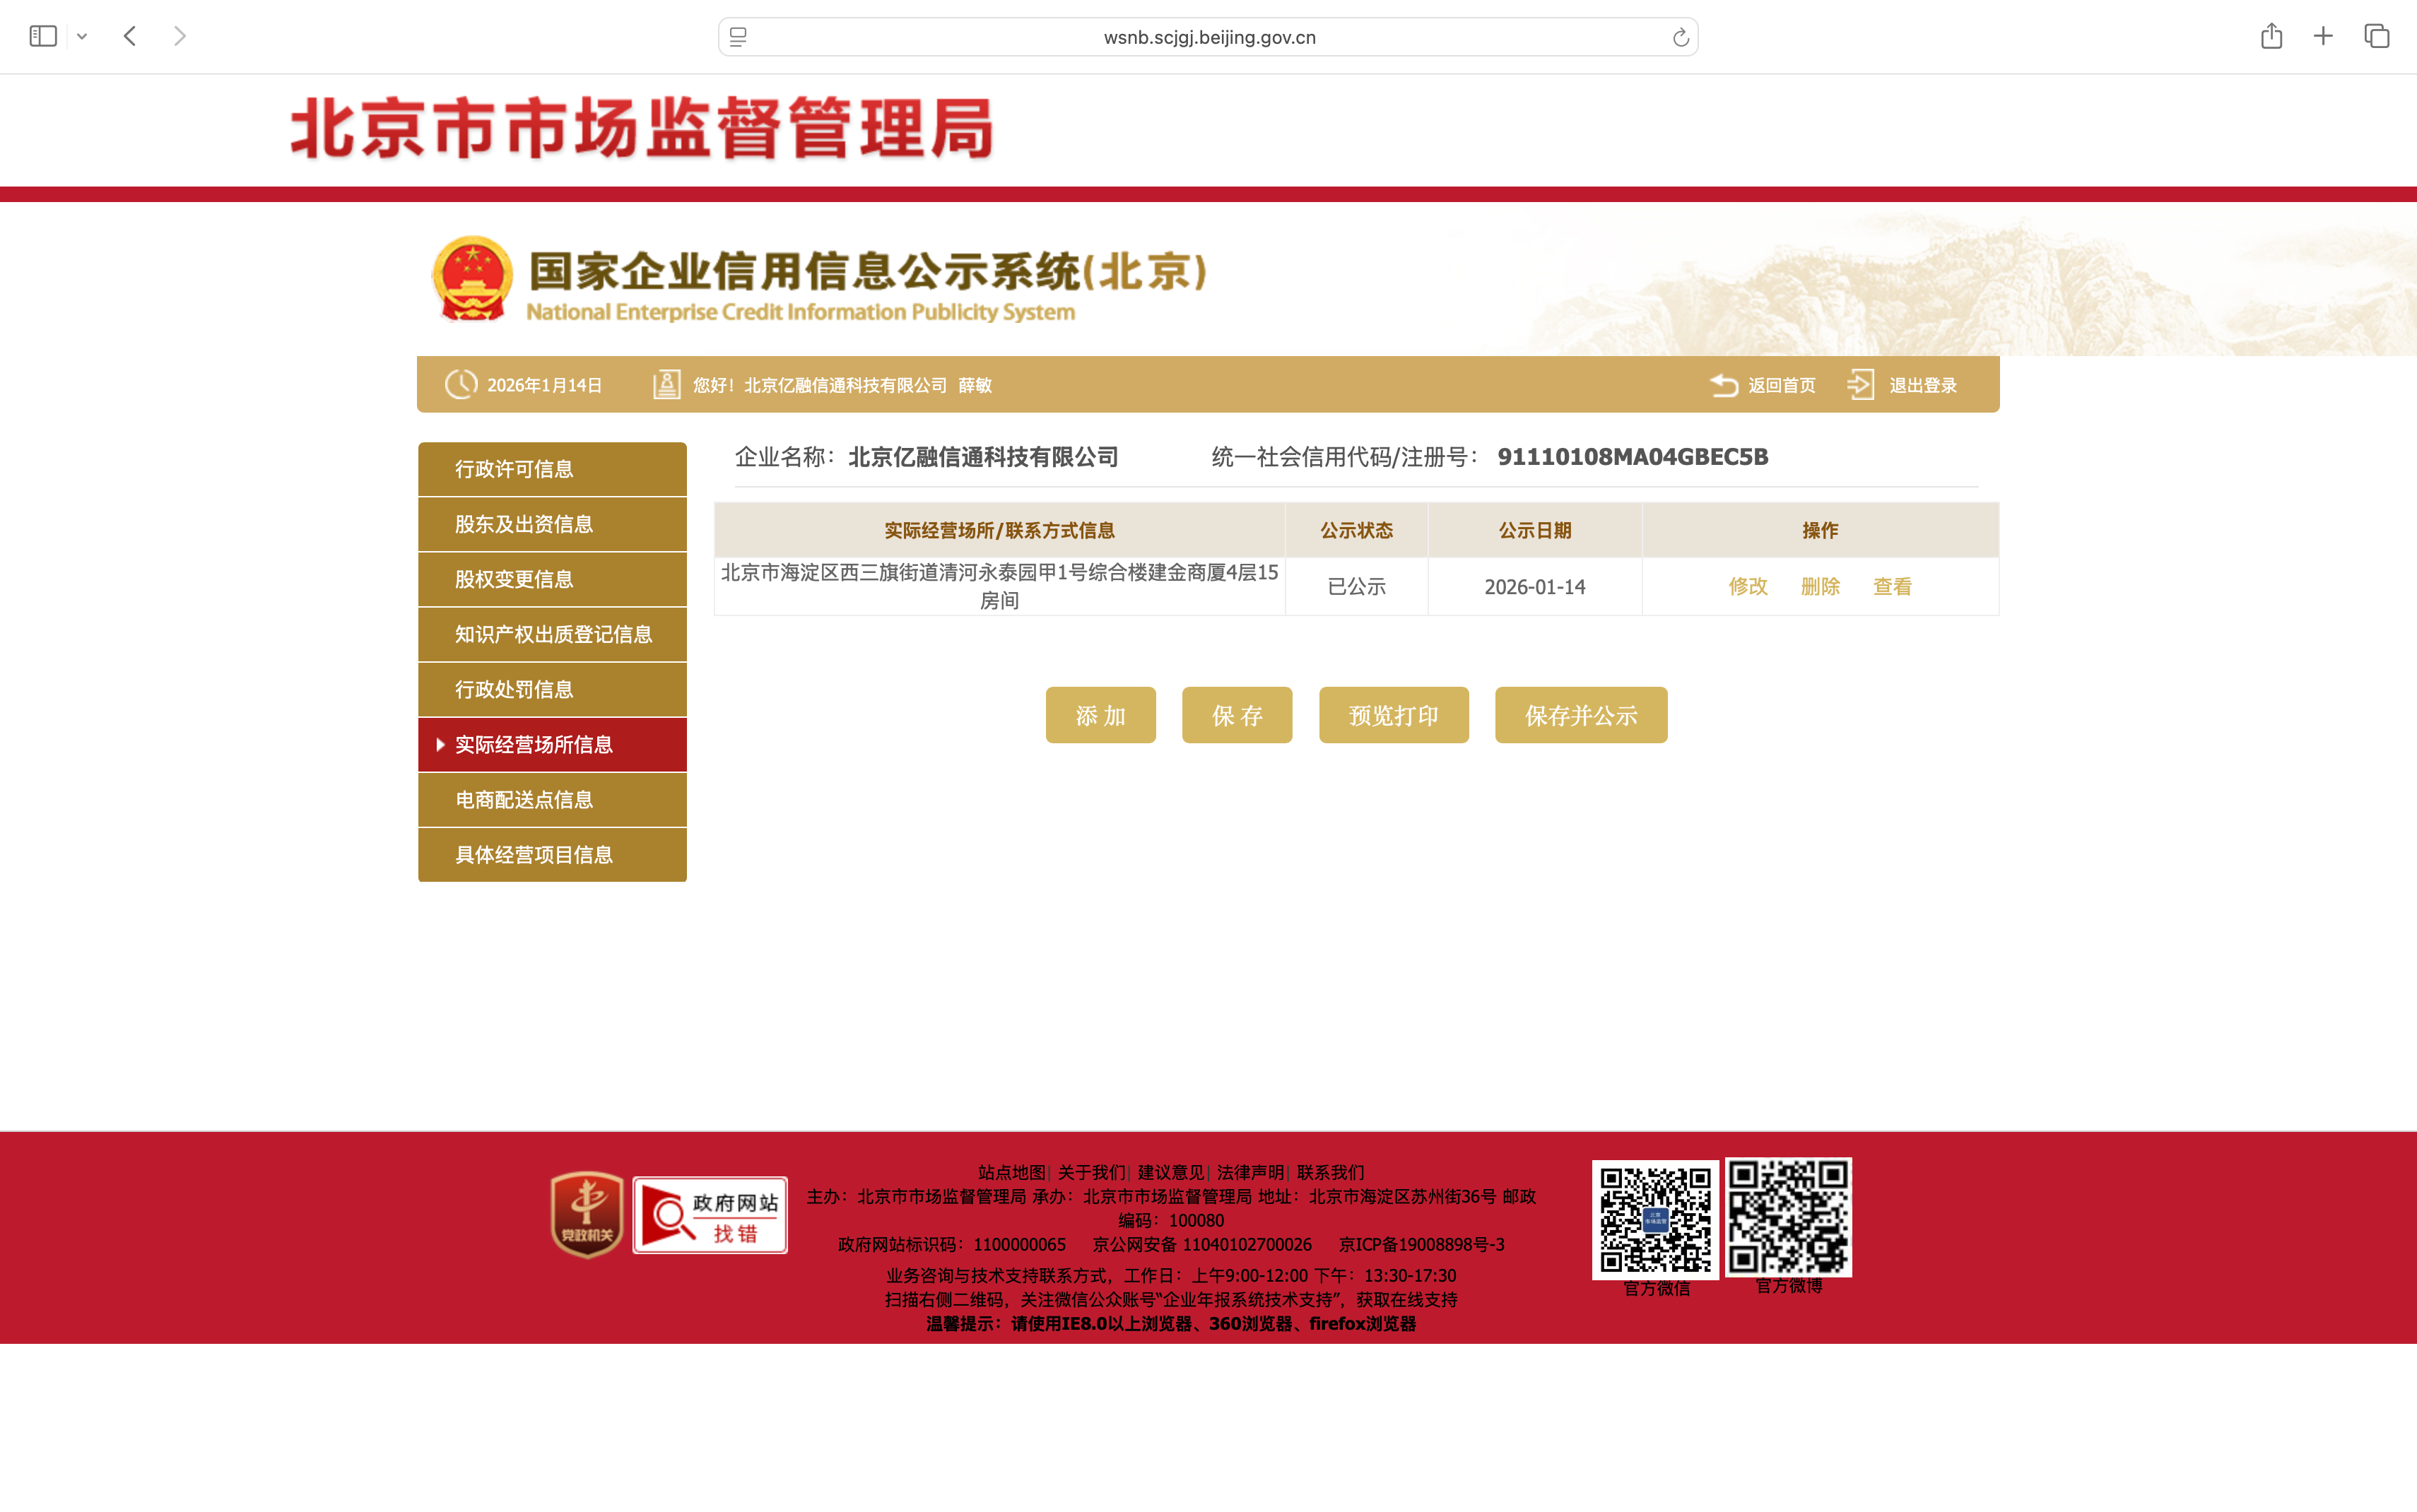Viewport: 2417px width, 1512px height.
Task: Click the page reader icon in the address bar
Action: click(738, 38)
